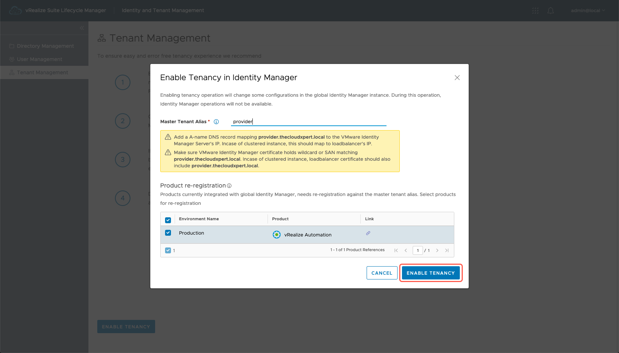
Task: Close the Enable Tenancy dialog
Action: [x=457, y=78]
